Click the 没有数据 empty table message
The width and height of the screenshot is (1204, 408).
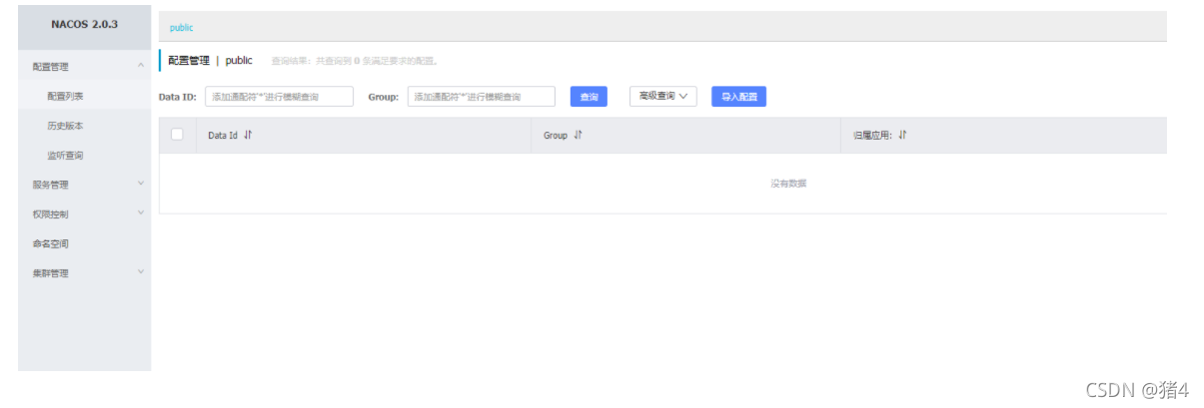tap(788, 184)
